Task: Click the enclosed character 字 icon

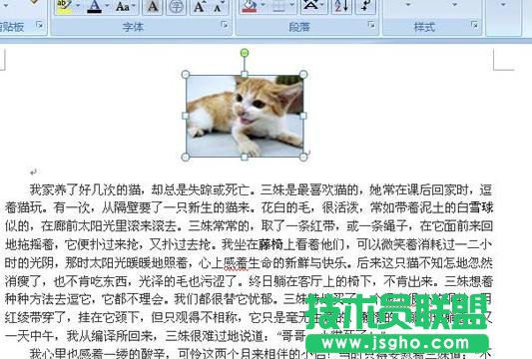Action: pos(176,7)
